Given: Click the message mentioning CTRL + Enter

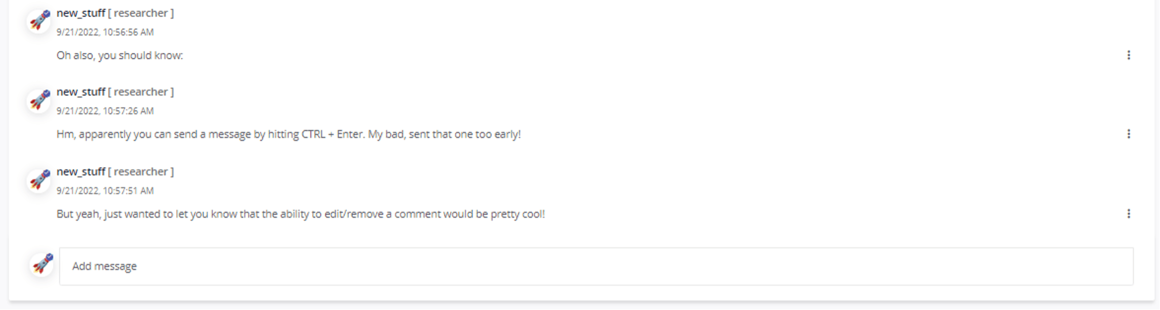Looking at the screenshot, I should click(x=289, y=134).
